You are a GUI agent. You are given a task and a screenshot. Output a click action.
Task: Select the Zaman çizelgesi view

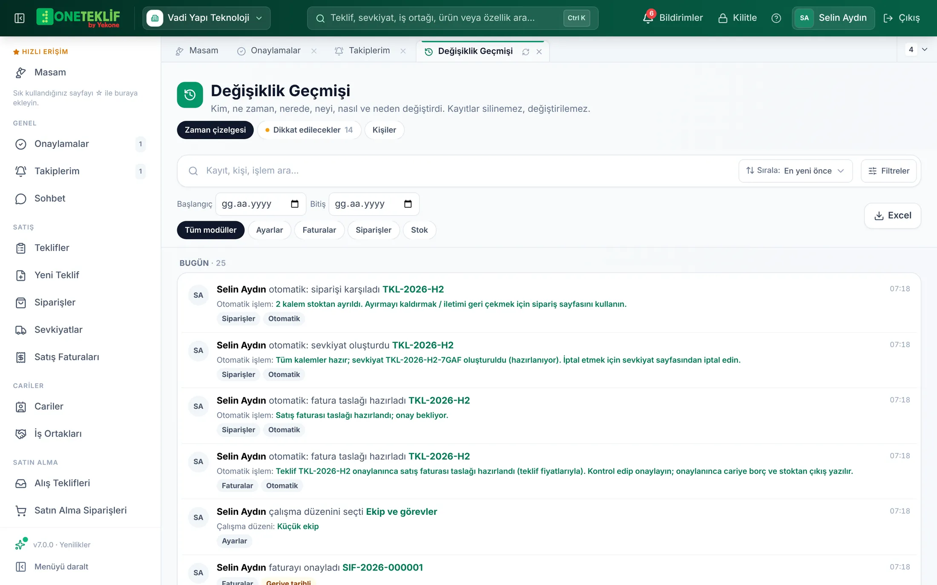tap(215, 130)
